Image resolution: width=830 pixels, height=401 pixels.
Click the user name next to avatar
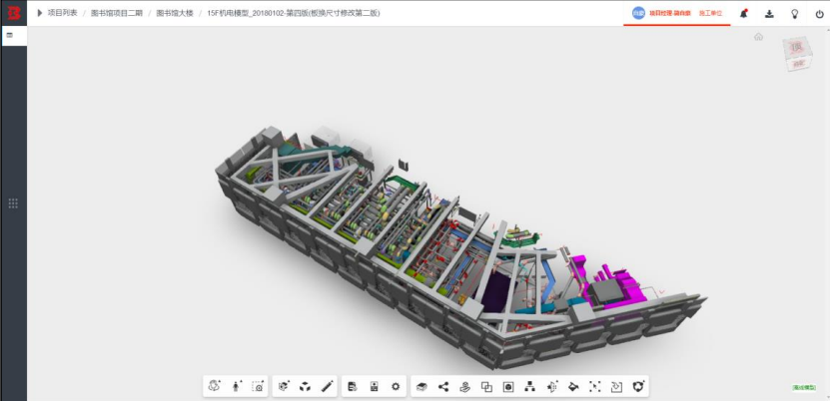point(670,13)
